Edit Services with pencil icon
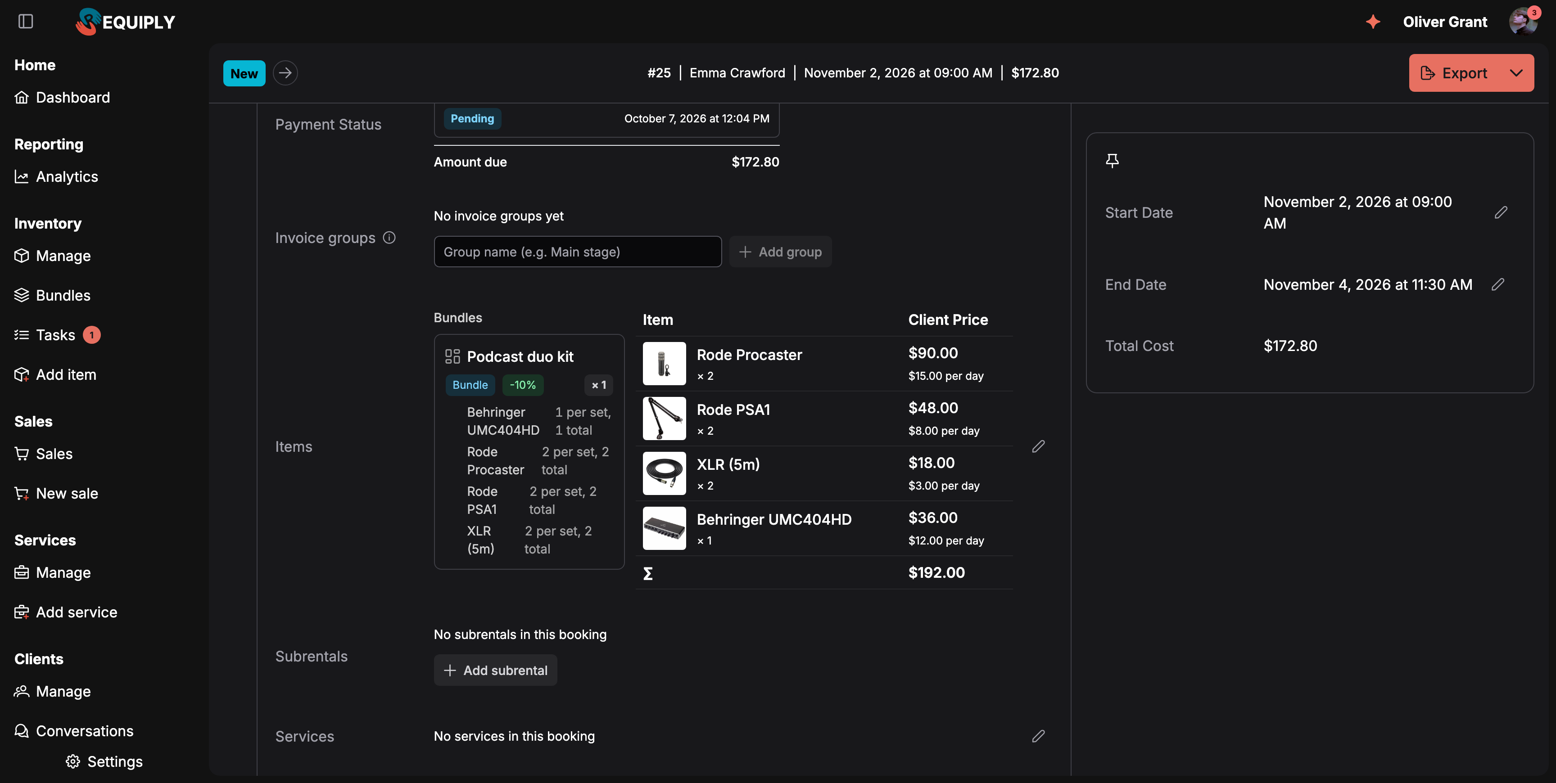Screen dimensions: 1556x783 pos(1038,736)
